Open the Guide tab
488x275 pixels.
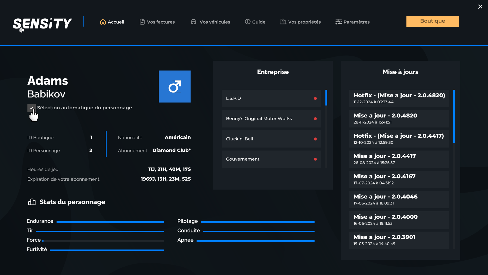tap(255, 22)
